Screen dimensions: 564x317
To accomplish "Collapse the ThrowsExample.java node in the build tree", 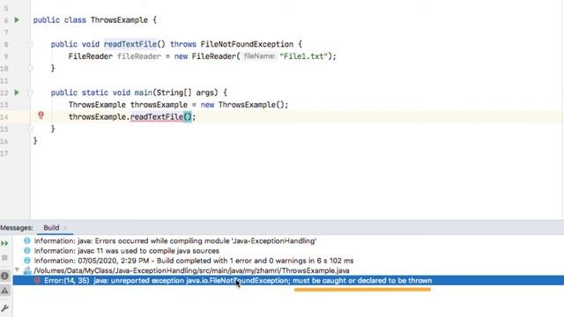I will [x=17, y=270].
